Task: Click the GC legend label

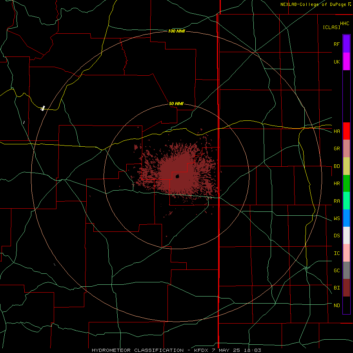Action: click(x=337, y=271)
